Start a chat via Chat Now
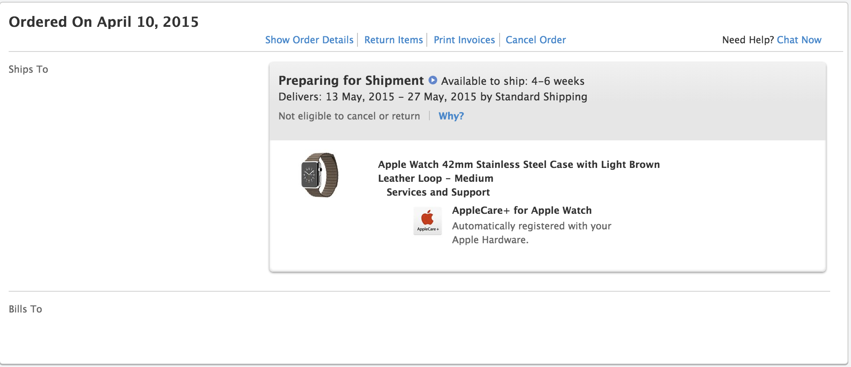The image size is (851, 367). (799, 40)
